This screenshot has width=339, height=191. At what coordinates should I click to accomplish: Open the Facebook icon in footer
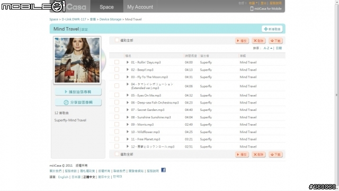164,170
